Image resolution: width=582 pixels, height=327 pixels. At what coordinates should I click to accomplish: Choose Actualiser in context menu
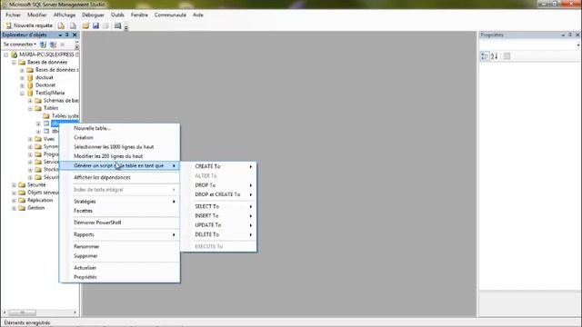pos(119,268)
